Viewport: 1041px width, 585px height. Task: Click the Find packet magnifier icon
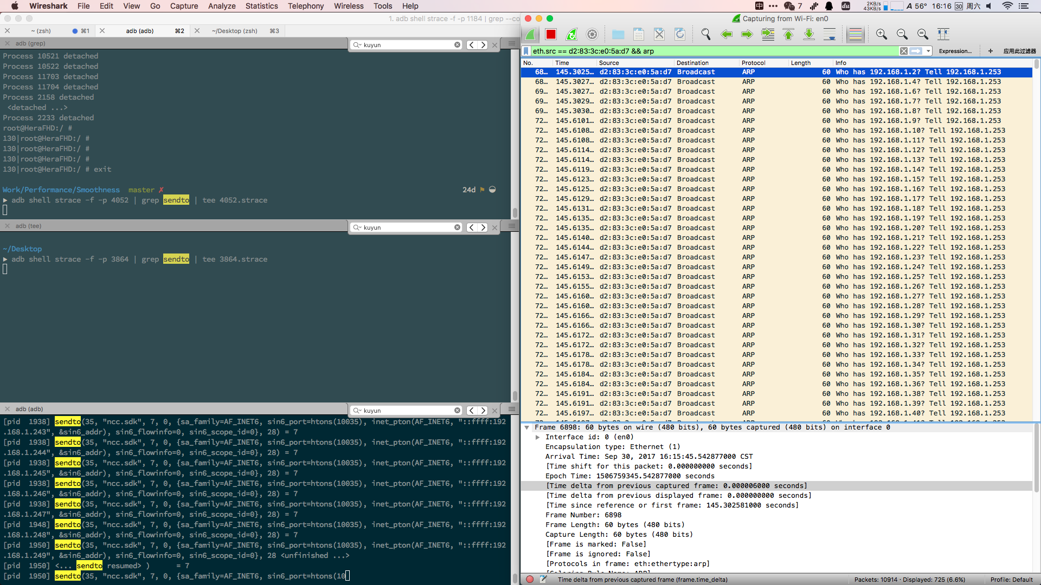pyautogui.click(x=705, y=35)
